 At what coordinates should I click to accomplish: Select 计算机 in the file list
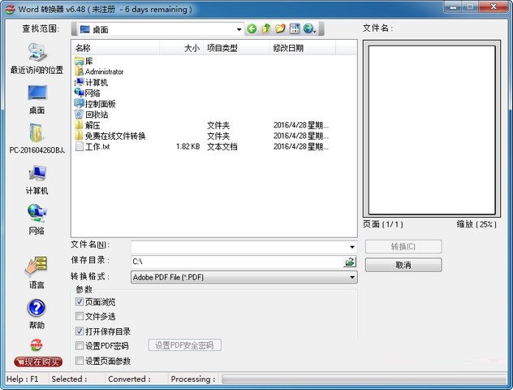(x=91, y=83)
